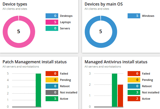This screenshot has width=160, height=109.
Task: Select Pending badge in Managed Antivirus legend
Action: point(134,80)
